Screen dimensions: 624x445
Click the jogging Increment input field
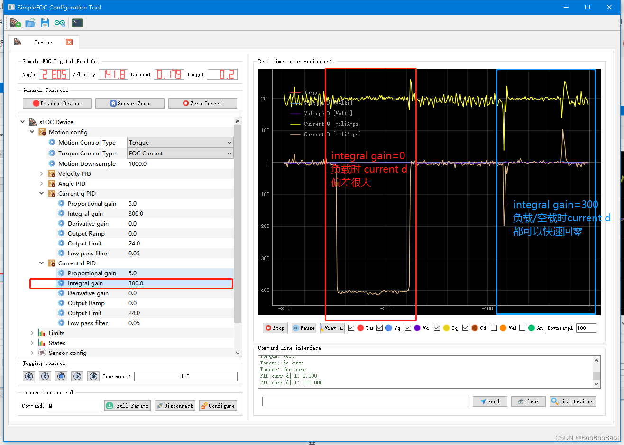click(185, 376)
